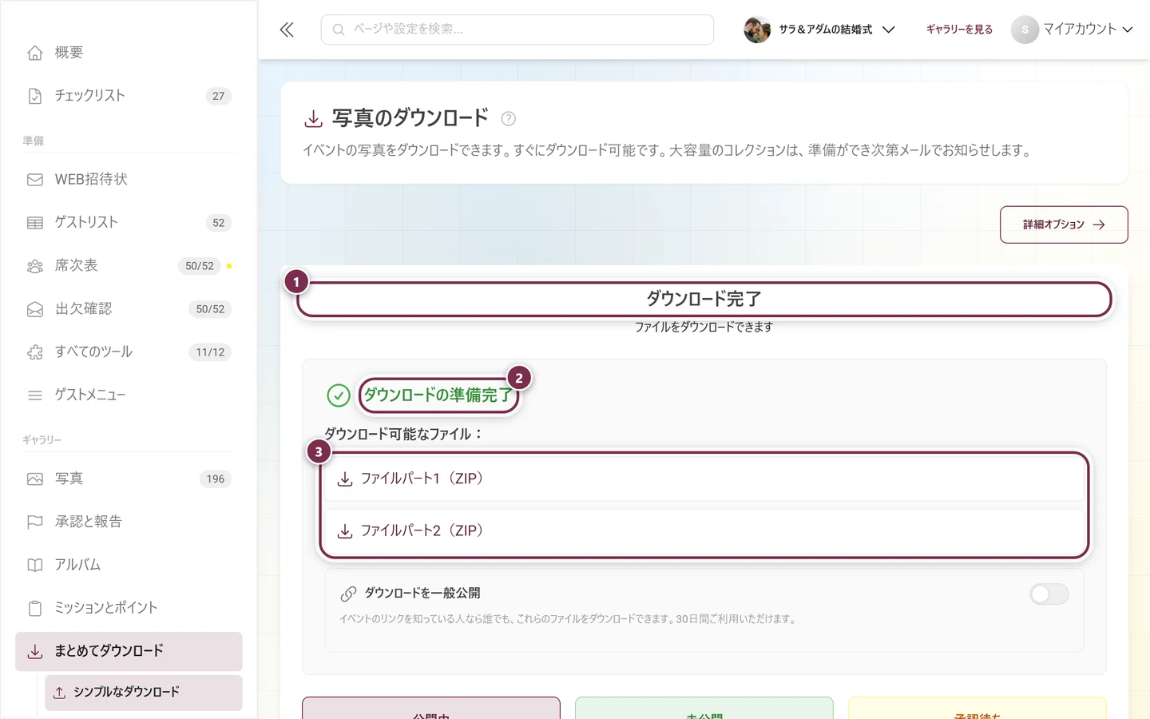
Task: Open the まとめてダウンロード menu item
Action: [129, 652]
